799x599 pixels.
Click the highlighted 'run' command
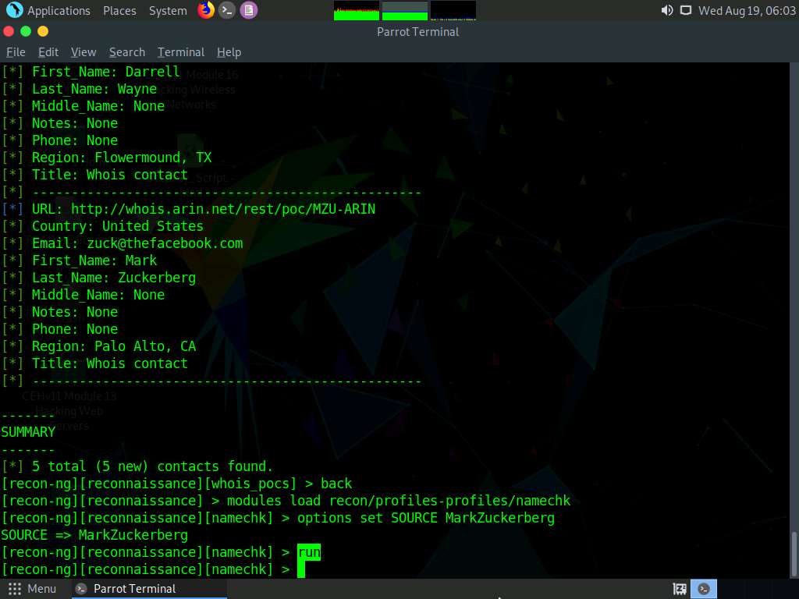coord(309,552)
